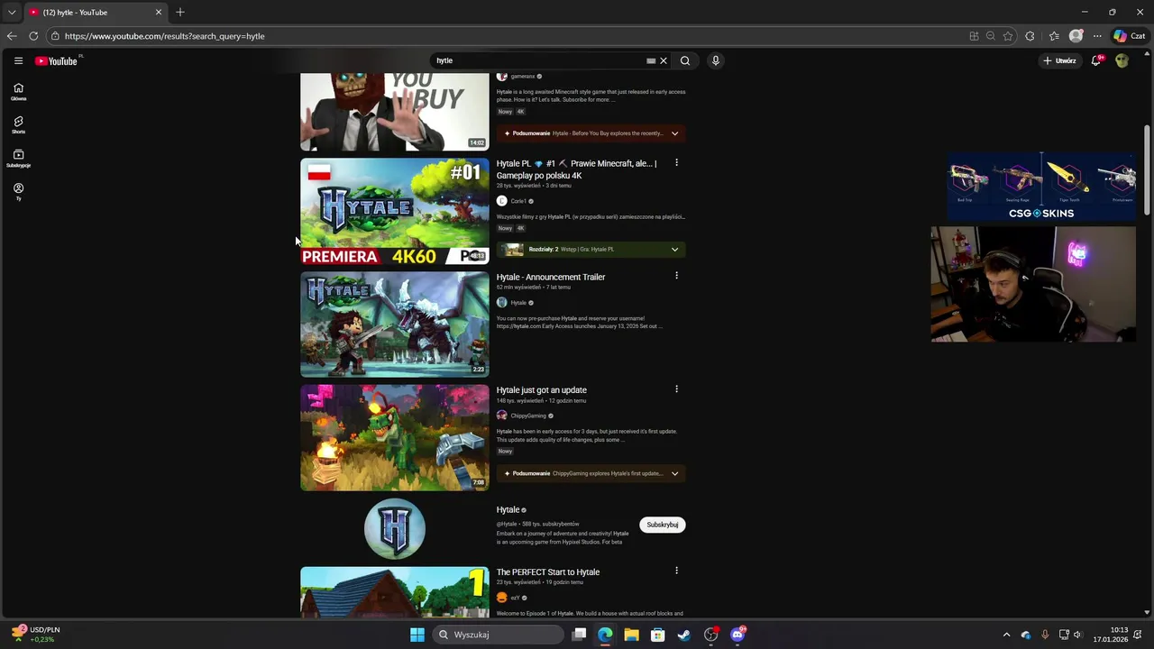Open more options for Hytale PL #1 video
Image resolution: width=1154 pixels, height=649 pixels.
[676, 163]
